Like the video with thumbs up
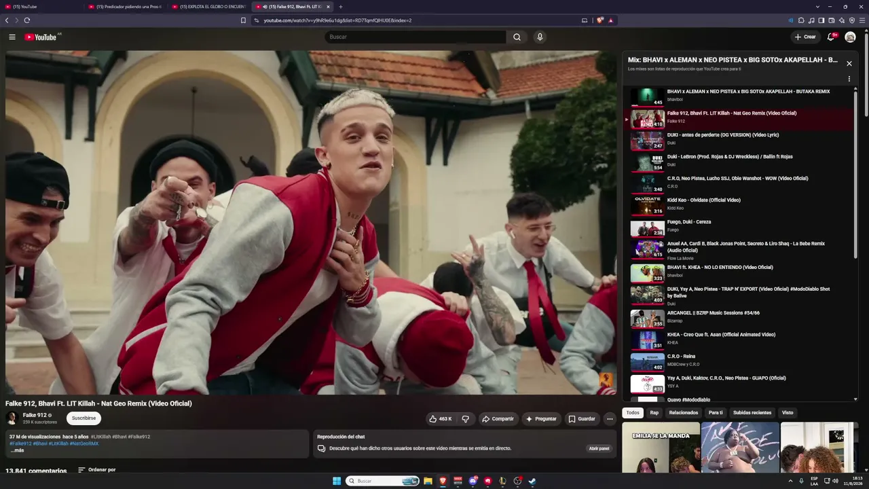Screen dimensions: 869x489 440,419
